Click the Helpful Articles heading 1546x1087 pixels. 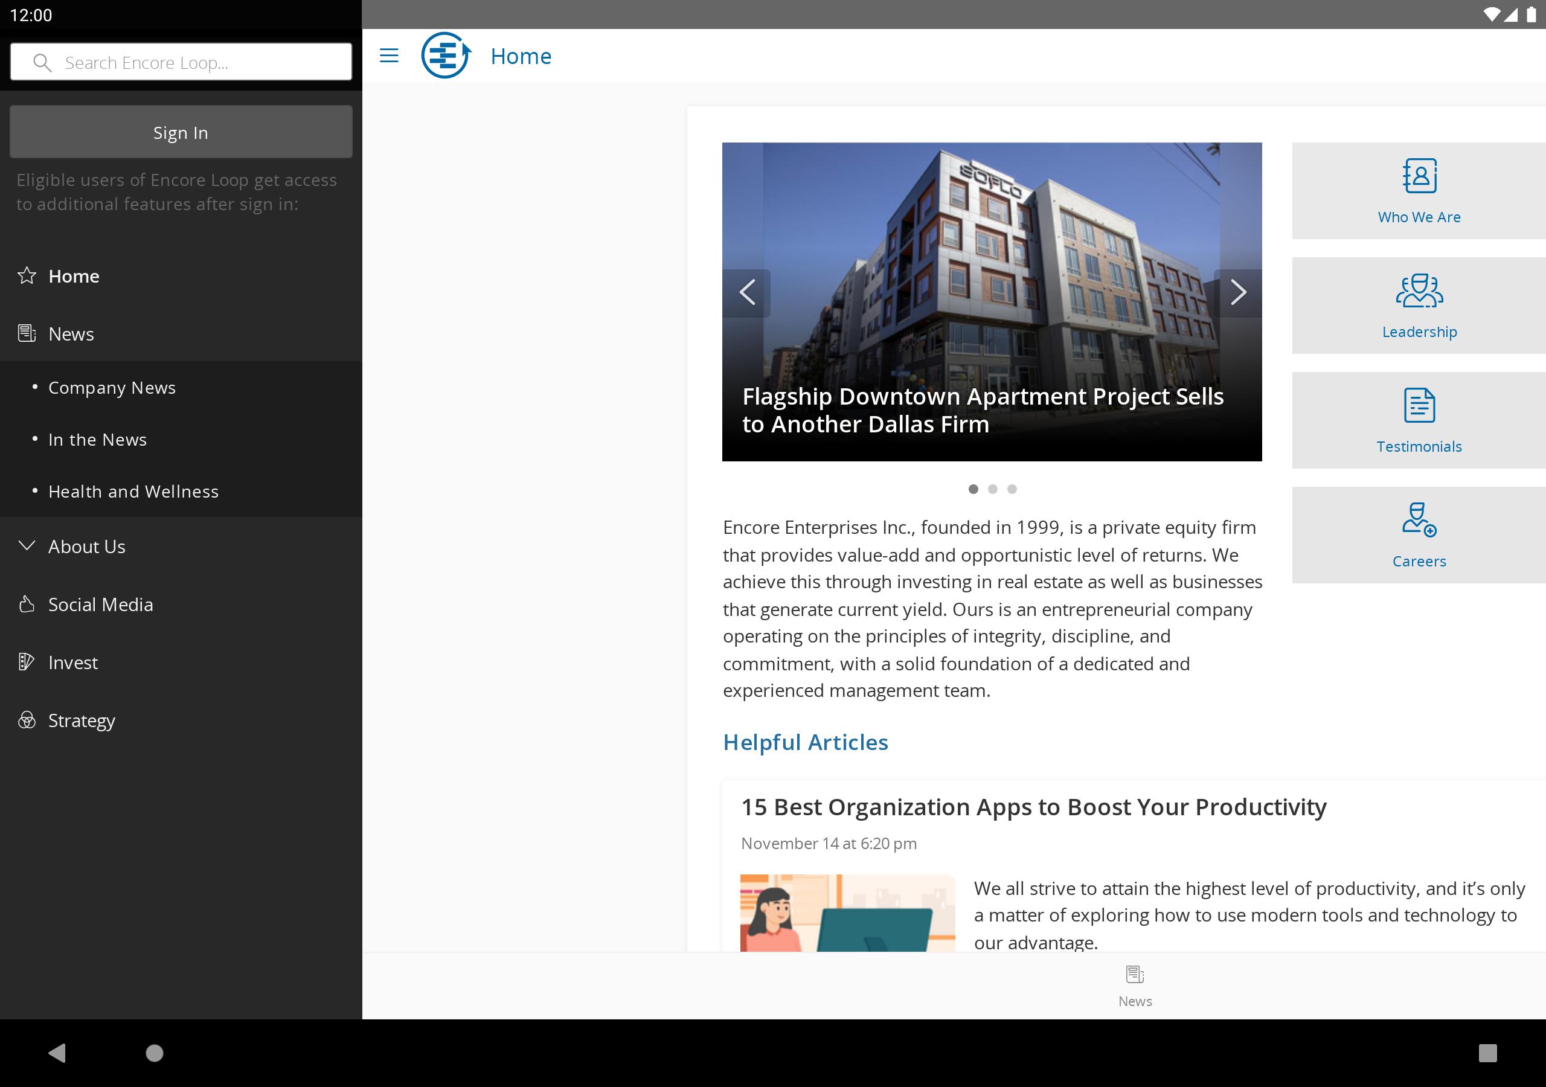(x=806, y=742)
